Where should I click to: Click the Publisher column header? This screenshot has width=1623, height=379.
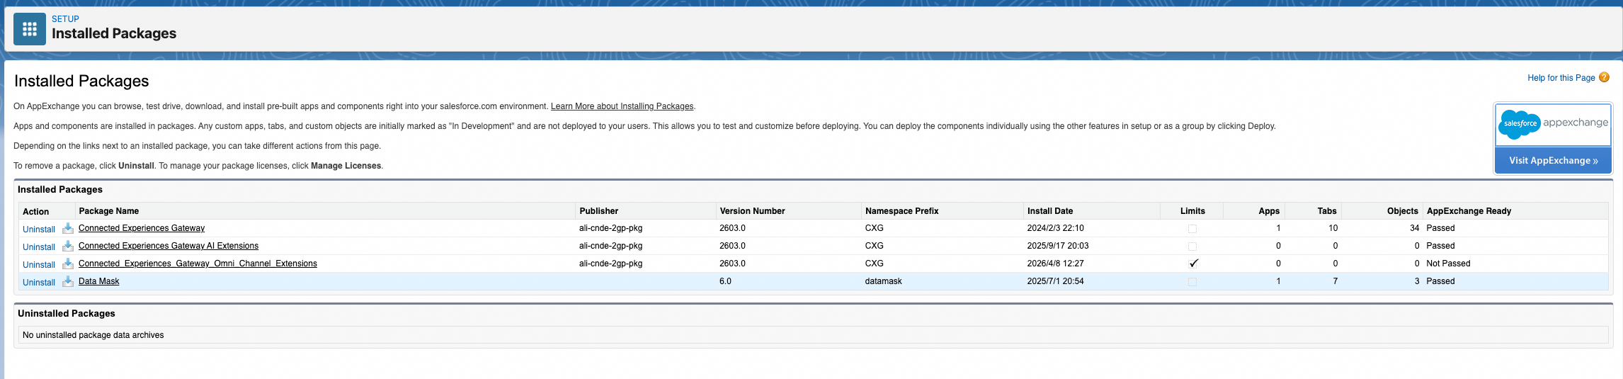click(599, 211)
